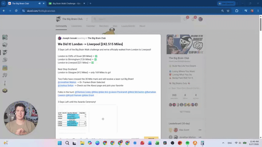Mute The Big Brain Club tab audio
This screenshot has height=147, width=262.
point(40,3)
